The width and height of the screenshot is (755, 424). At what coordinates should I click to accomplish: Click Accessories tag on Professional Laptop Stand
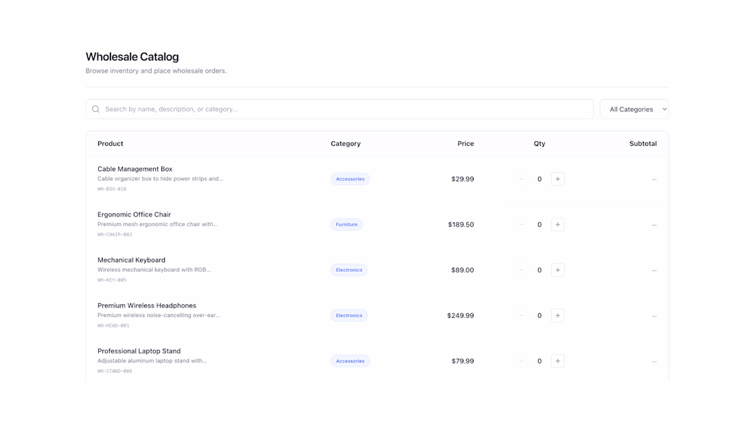click(x=350, y=361)
